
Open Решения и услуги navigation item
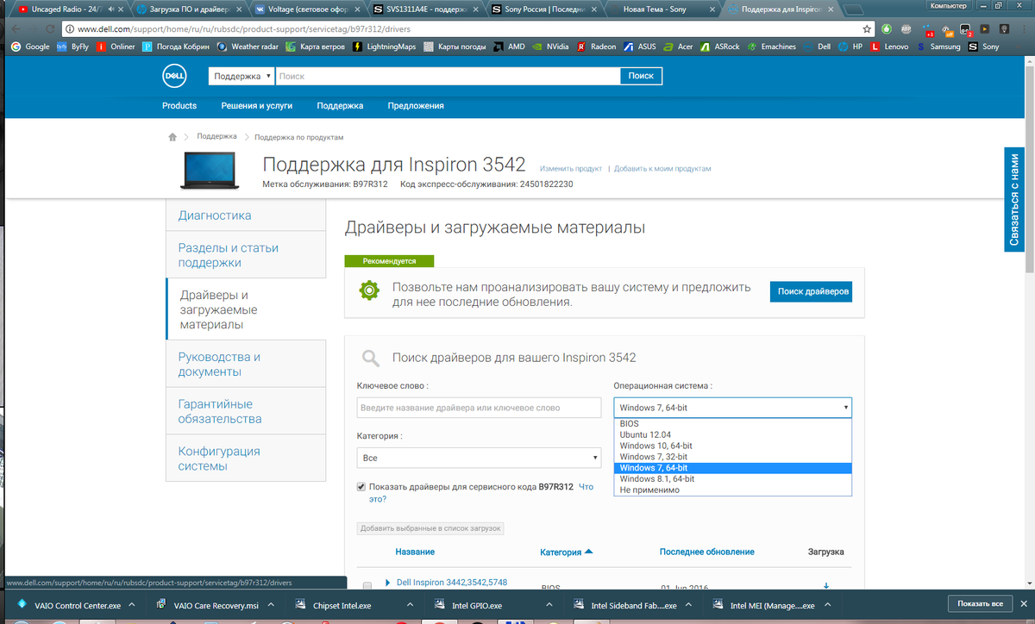point(257,106)
